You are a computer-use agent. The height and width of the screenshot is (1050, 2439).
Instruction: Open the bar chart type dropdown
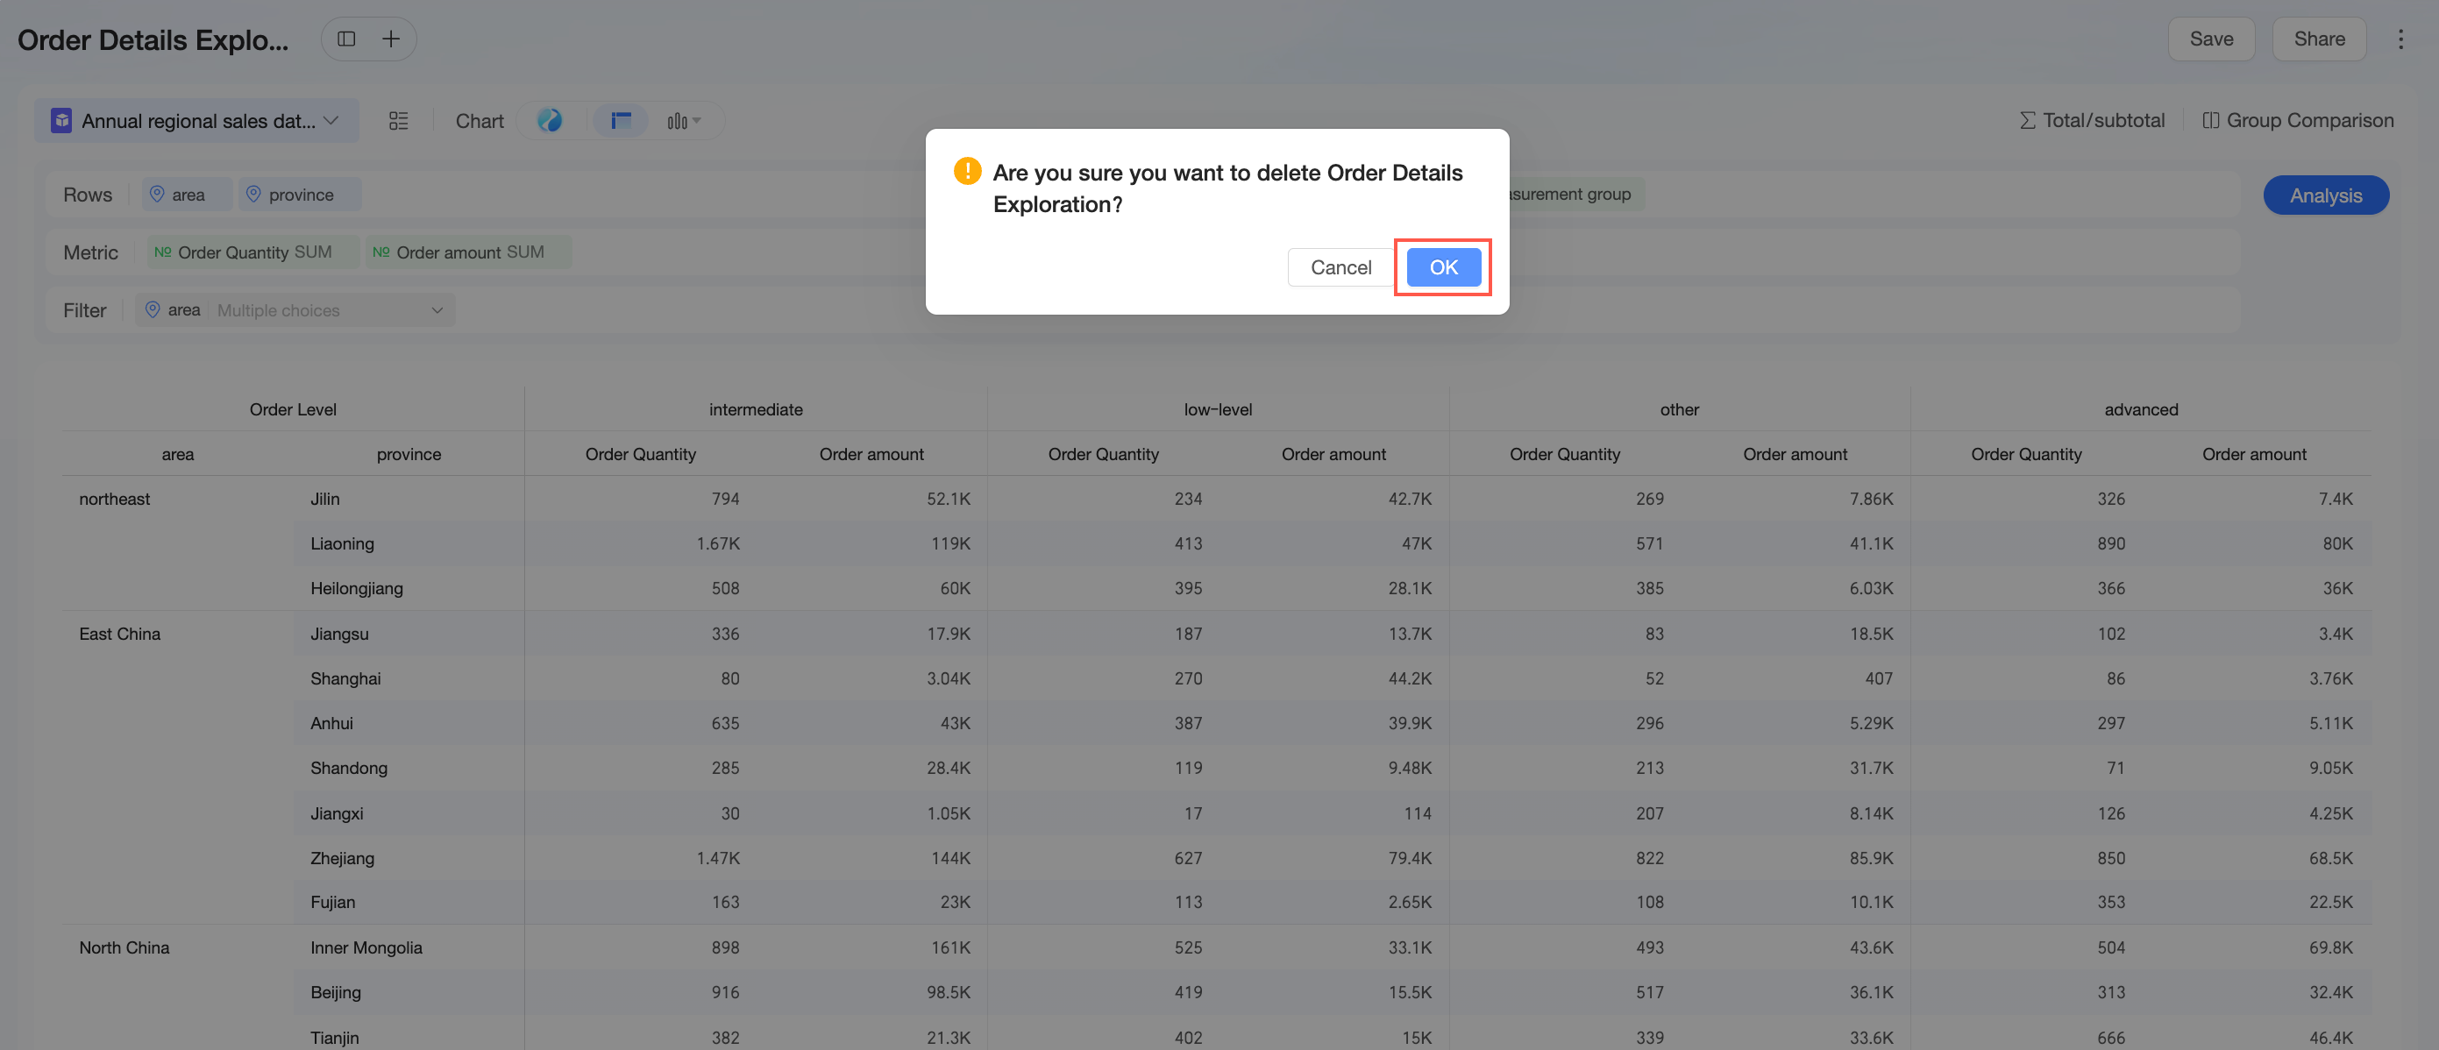[x=684, y=120]
